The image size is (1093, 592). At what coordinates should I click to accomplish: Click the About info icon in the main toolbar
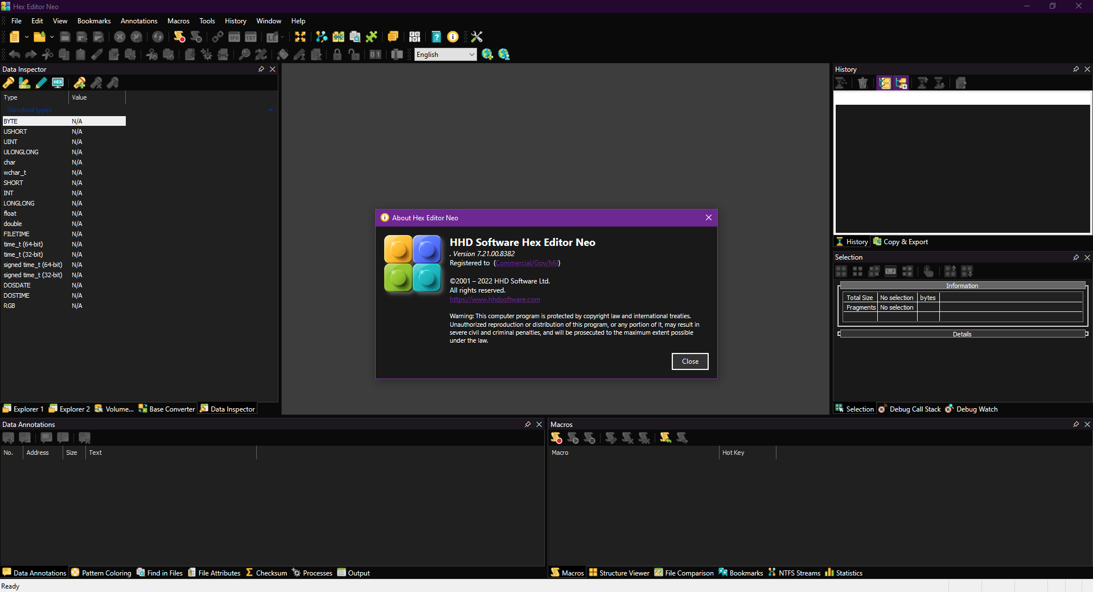[453, 37]
